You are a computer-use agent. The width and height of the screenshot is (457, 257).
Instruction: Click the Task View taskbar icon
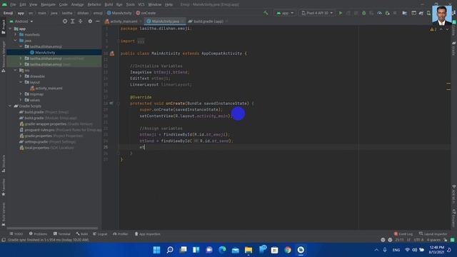(x=183, y=250)
